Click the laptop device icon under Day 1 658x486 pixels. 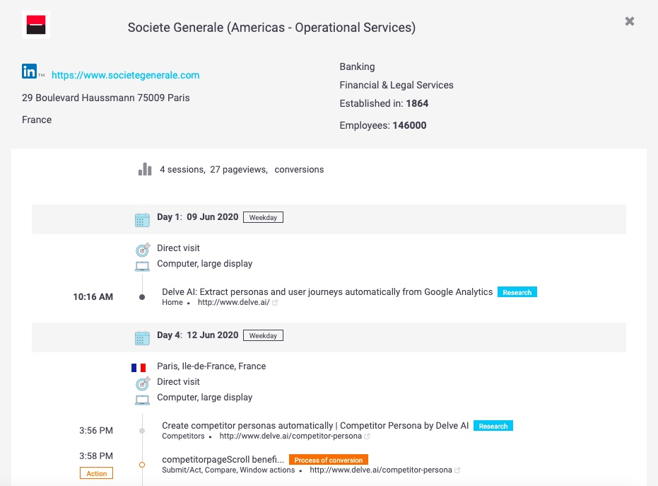[x=142, y=266]
